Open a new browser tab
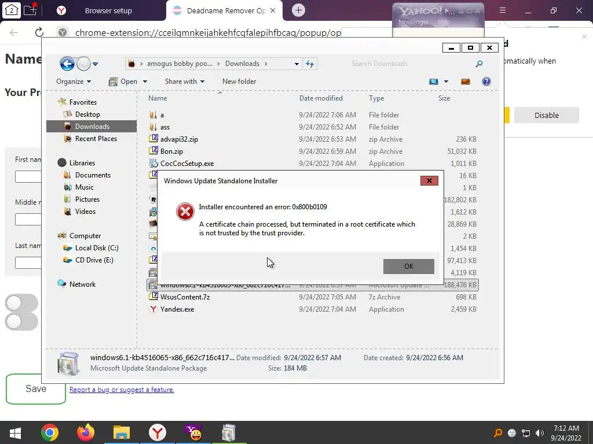The height and width of the screenshot is (444, 593). coord(298,10)
